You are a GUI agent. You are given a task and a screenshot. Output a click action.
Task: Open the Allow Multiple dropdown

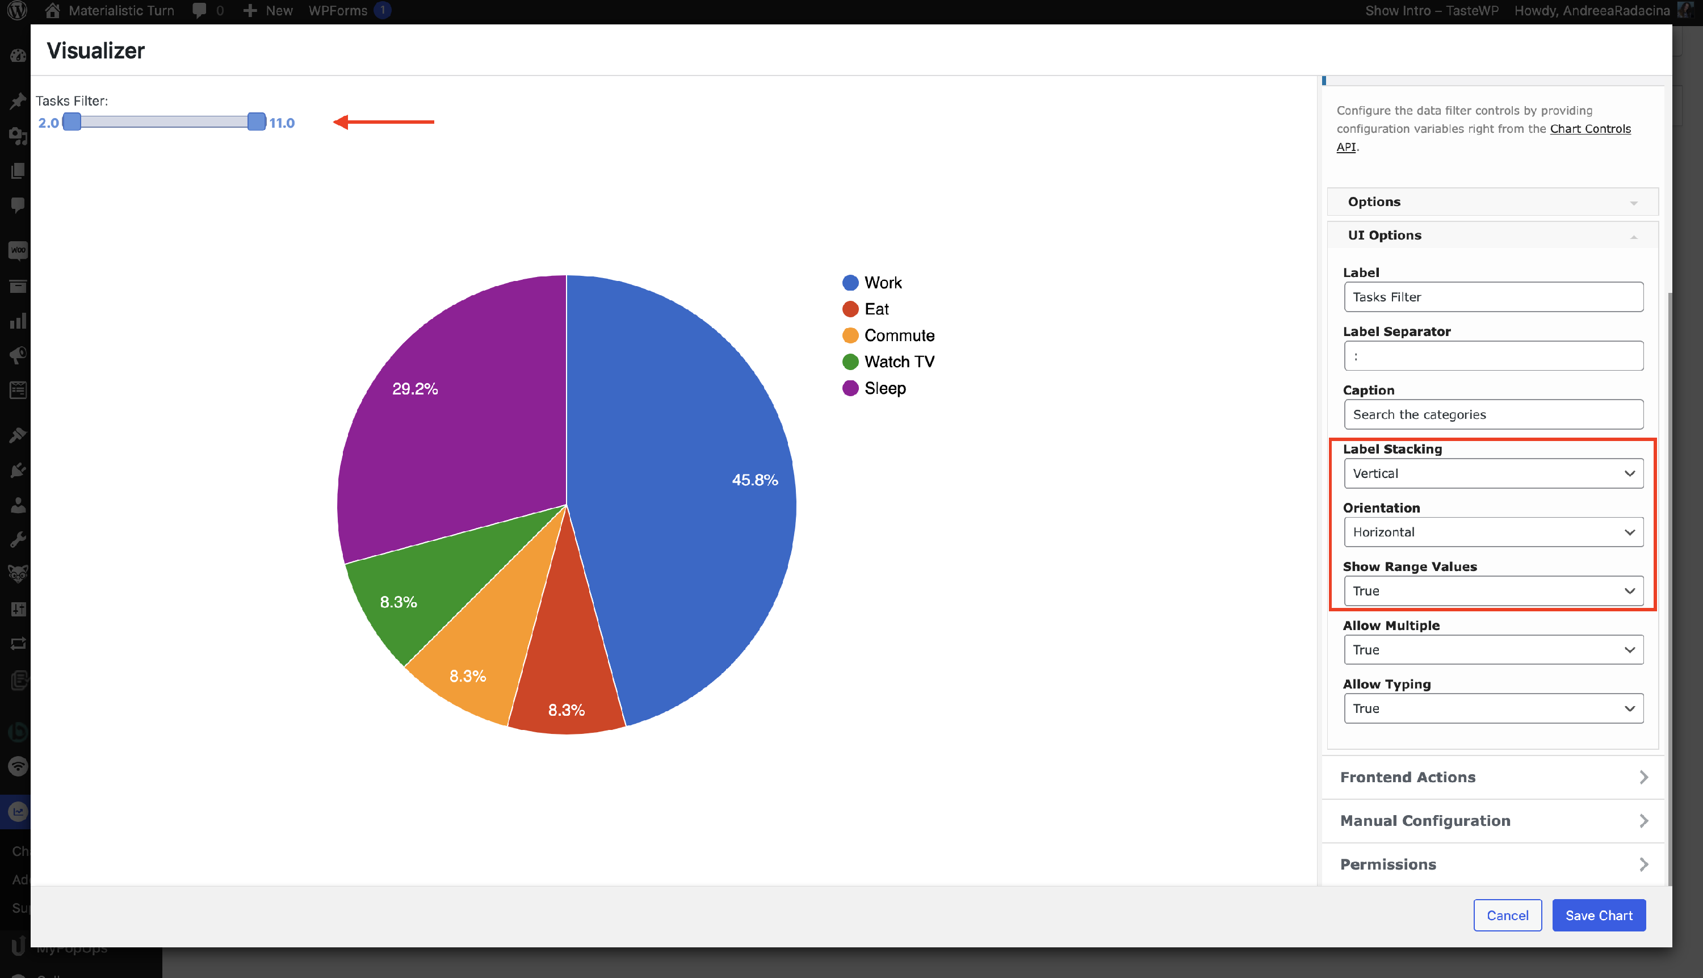pos(1493,649)
